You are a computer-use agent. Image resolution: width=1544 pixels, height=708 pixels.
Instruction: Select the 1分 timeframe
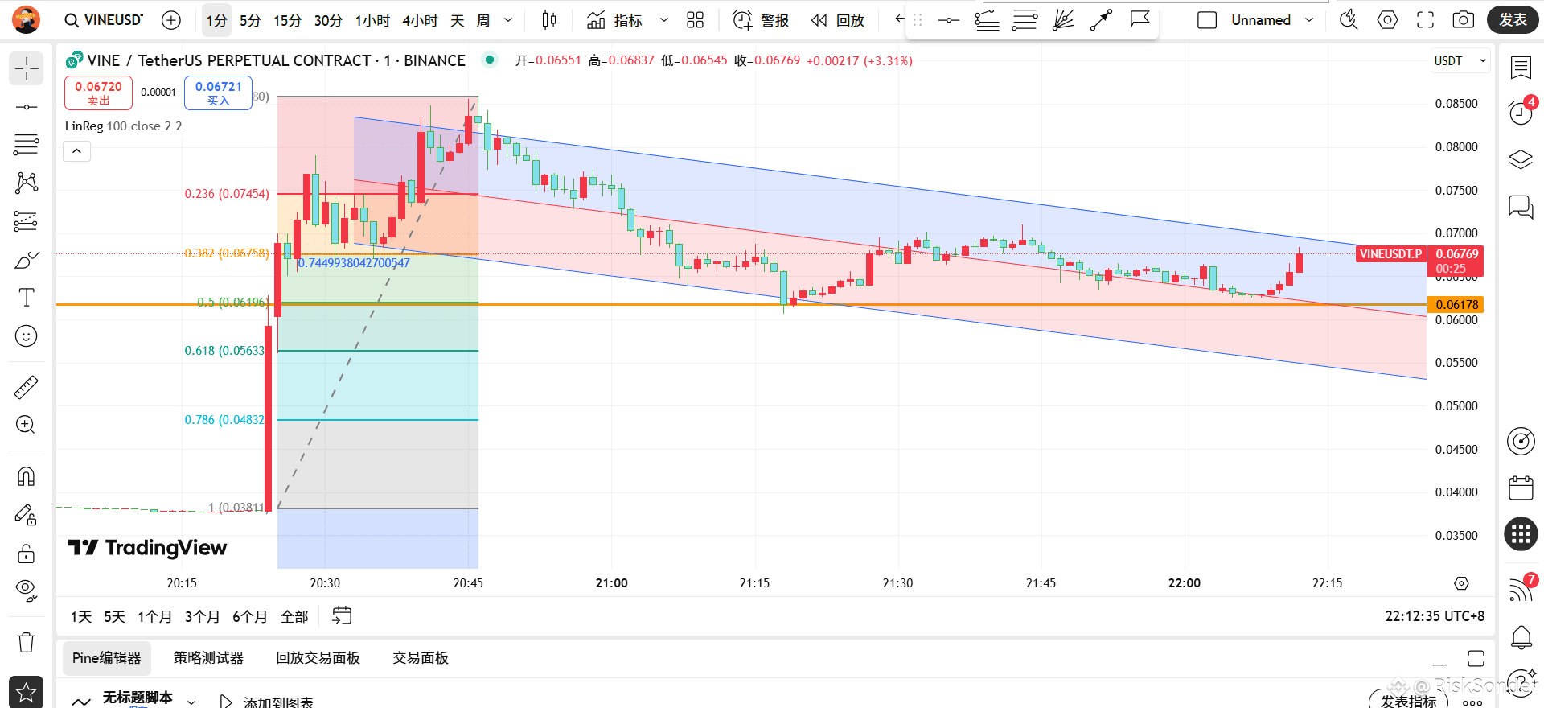[x=216, y=20]
